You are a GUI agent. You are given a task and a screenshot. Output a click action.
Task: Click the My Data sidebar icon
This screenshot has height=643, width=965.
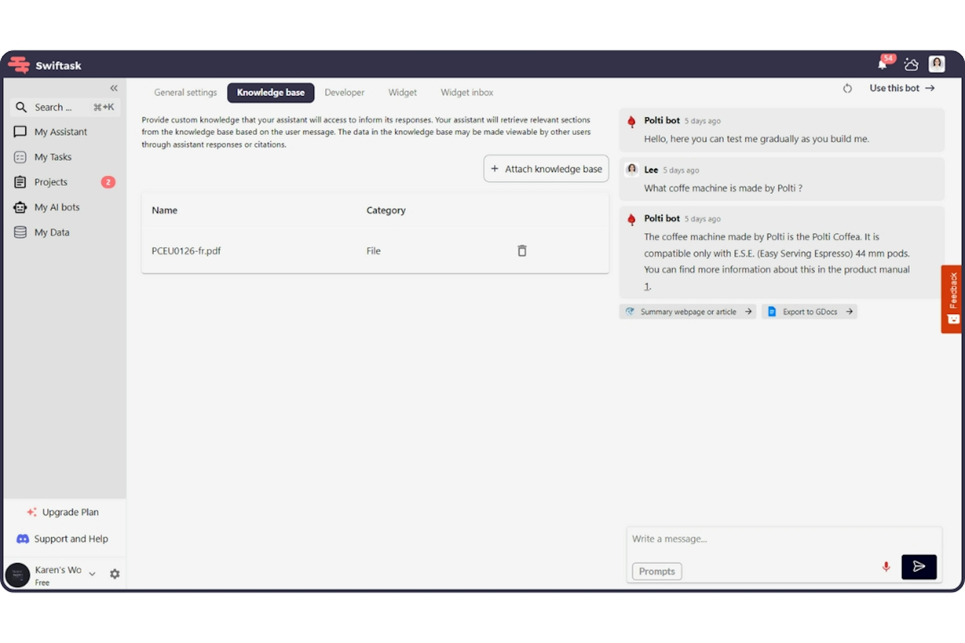(x=21, y=232)
